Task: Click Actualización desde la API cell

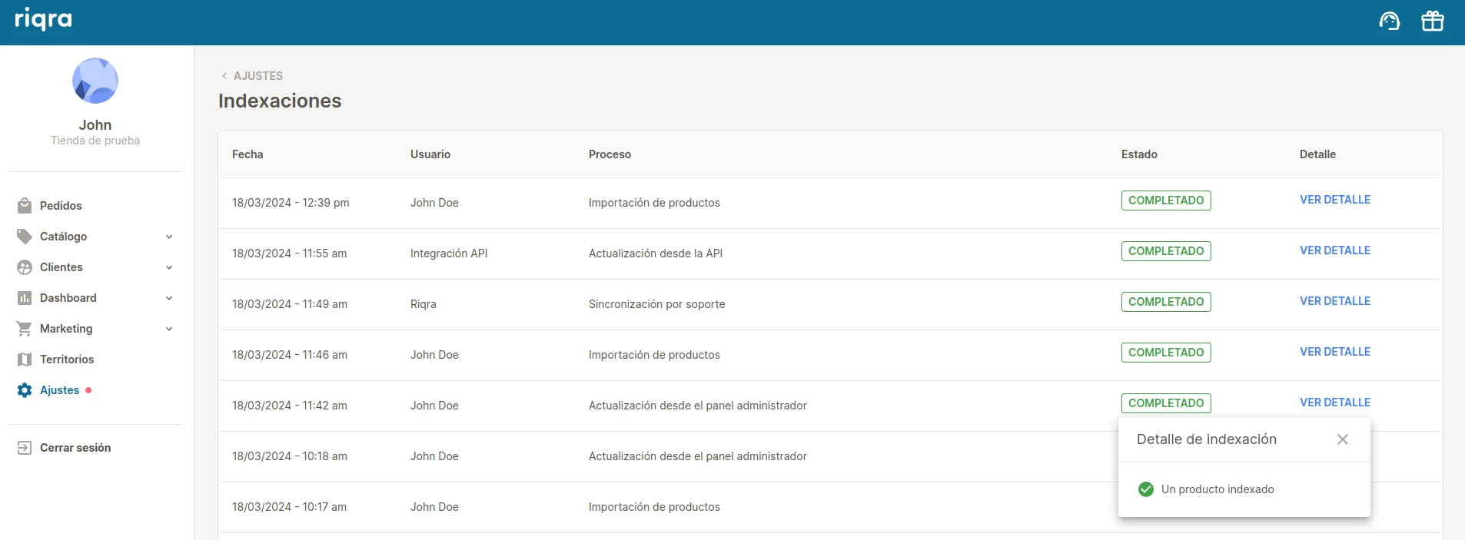Action: click(x=656, y=253)
